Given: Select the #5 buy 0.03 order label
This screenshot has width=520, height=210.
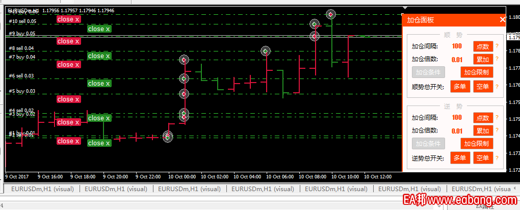Looking at the screenshot, I should [22, 91].
